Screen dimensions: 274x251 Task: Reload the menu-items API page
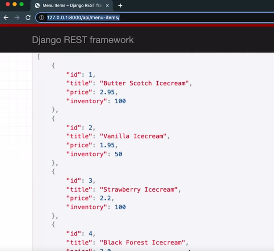click(x=28, y=17)
